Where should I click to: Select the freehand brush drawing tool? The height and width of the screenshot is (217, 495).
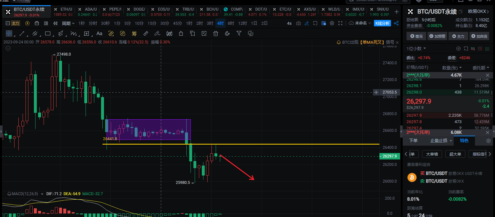157,33
